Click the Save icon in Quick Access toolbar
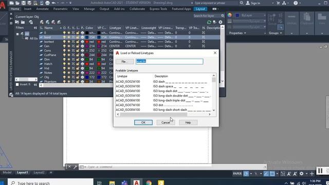The width and height of the screenshot is (329, 185). pos(23,3)
